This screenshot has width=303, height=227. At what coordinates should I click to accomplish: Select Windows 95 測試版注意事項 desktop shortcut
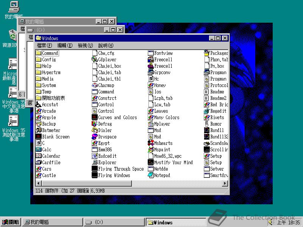pos(14,128)
